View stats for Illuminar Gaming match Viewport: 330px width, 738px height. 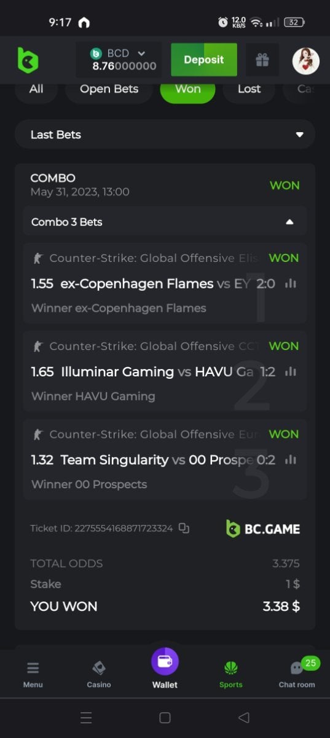[x=291, y=371]
